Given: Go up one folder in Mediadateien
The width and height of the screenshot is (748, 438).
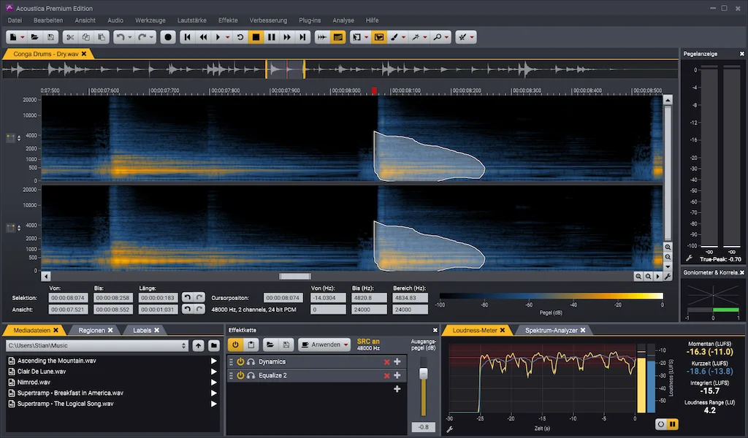Looking at the screenshot, I should pos(199,345).
